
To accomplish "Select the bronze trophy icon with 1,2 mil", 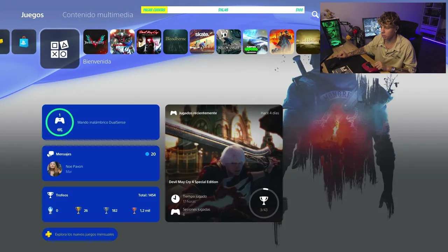I will (134, 210).
